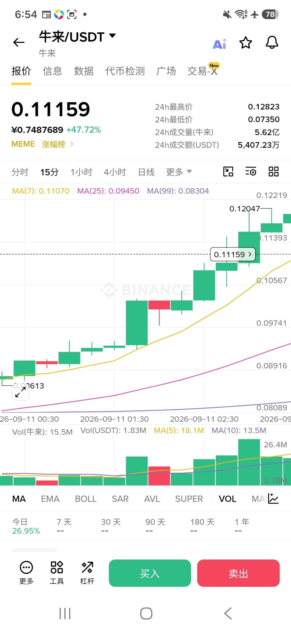Tap Android system back button
The height and width of the screenshot is (631, 291).
tap(228, 613)
